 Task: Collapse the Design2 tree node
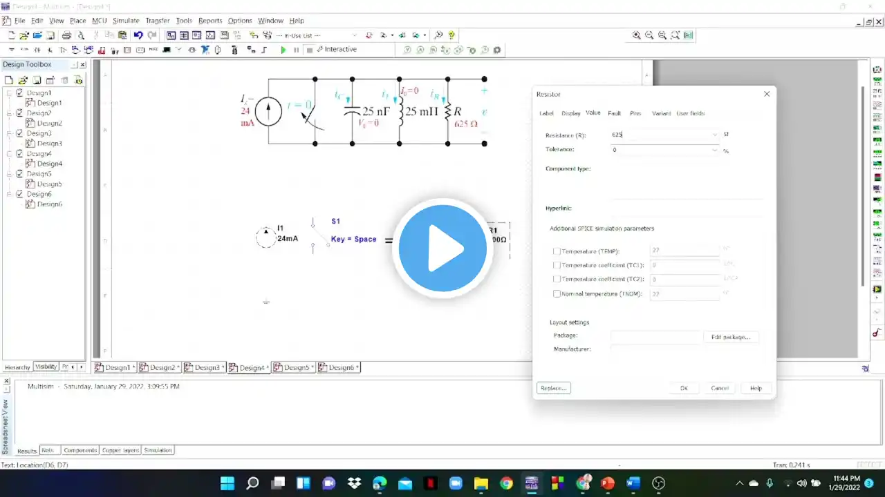9,113
